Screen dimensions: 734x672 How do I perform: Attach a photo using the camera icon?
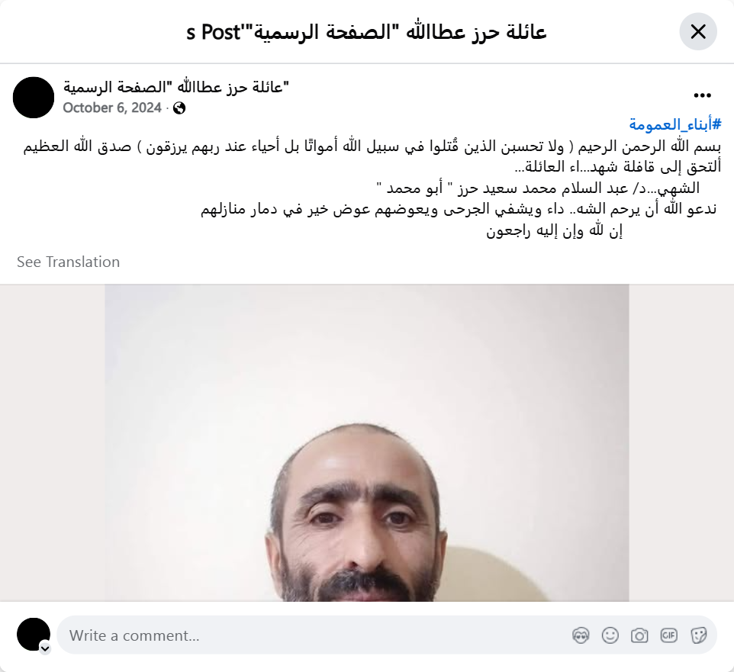[x=639, y=635]
